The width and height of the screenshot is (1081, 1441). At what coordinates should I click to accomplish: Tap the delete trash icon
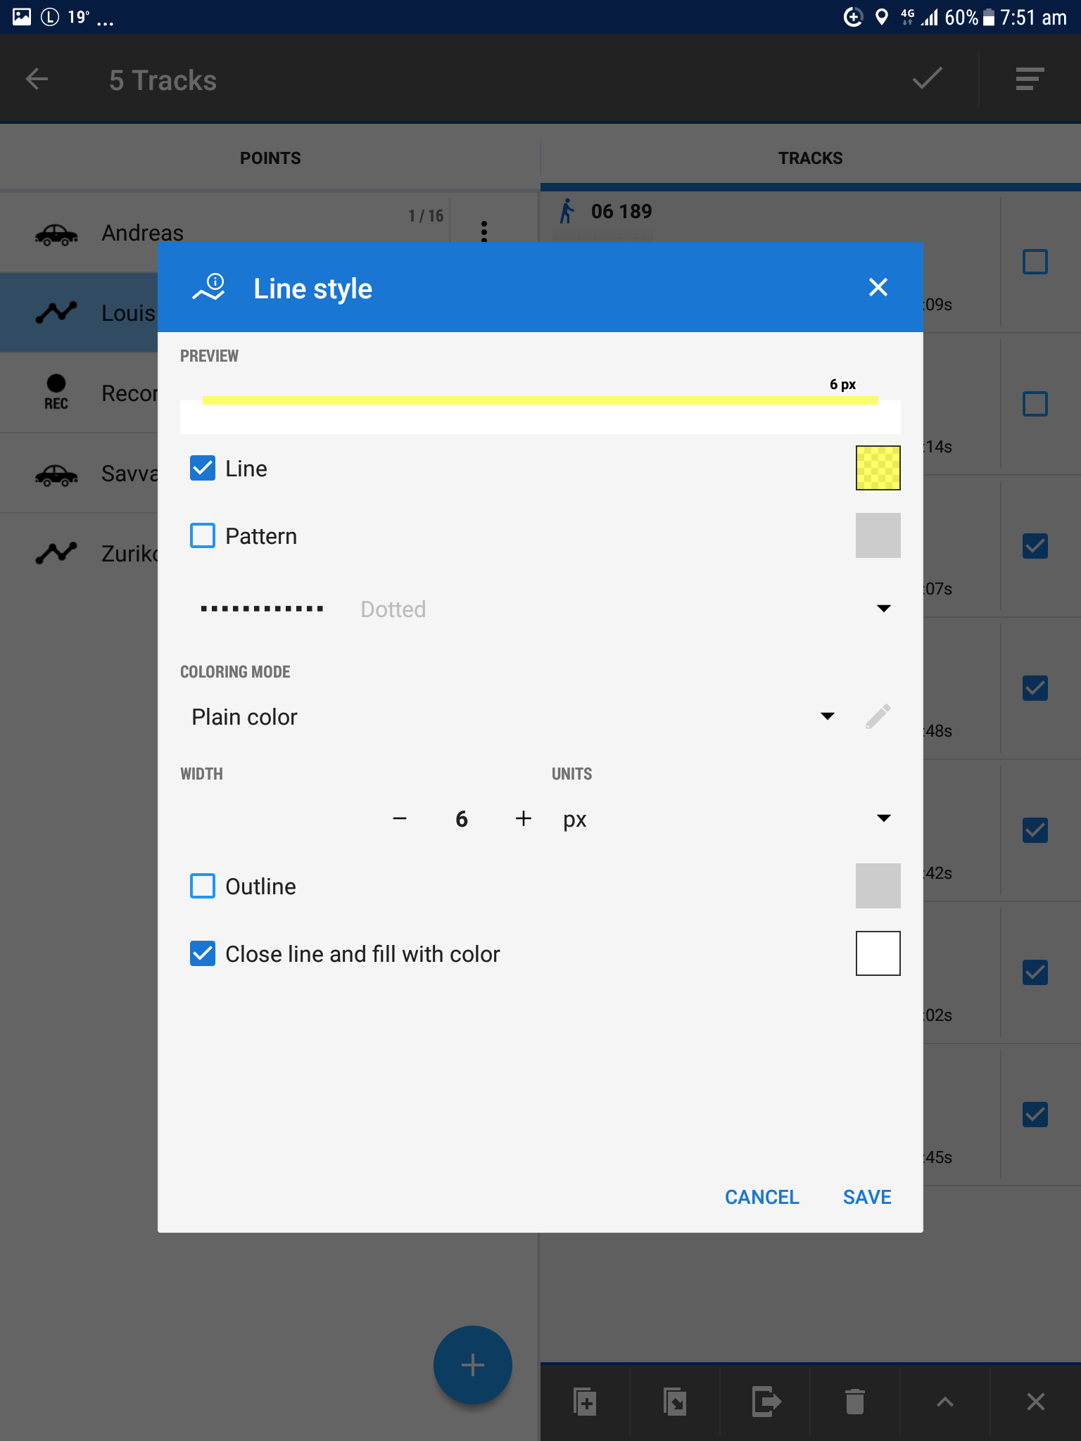(x=854, y=1401)
